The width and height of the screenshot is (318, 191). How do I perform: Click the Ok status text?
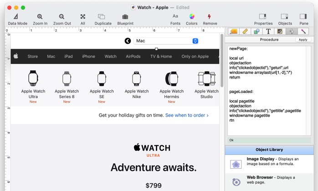(231, 140)
